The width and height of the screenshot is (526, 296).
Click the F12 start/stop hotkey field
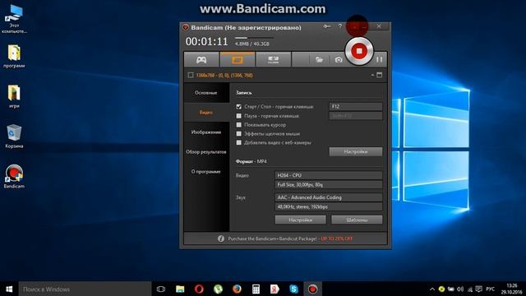(x=356, y=106)
